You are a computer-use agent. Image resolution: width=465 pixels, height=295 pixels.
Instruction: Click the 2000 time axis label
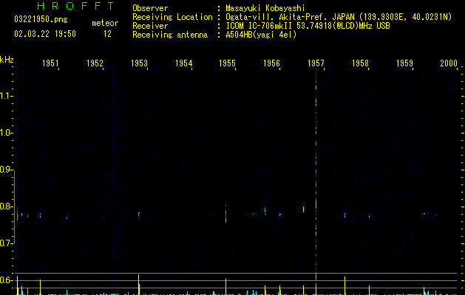click(449, 63)
